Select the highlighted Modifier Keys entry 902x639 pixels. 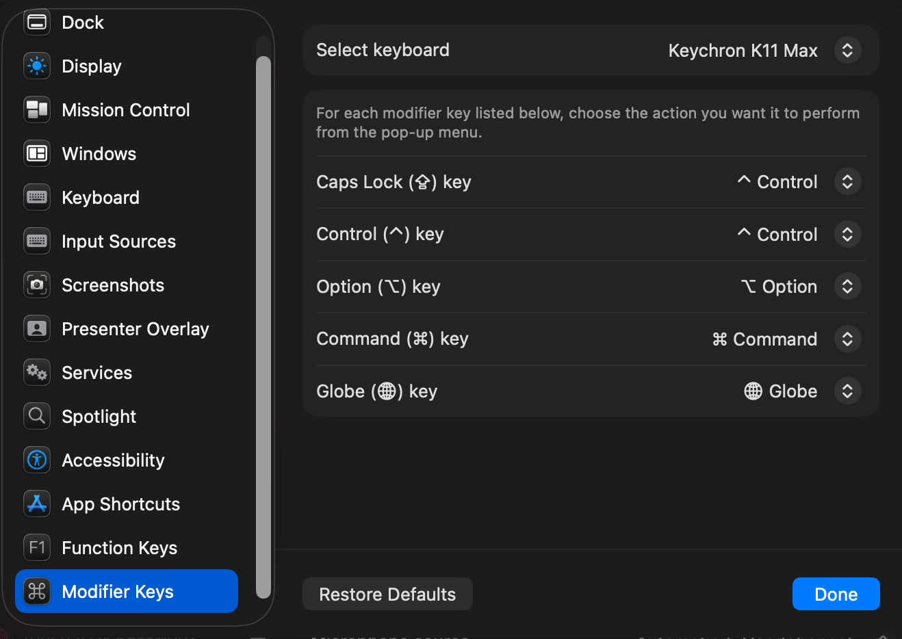point(127,592)
